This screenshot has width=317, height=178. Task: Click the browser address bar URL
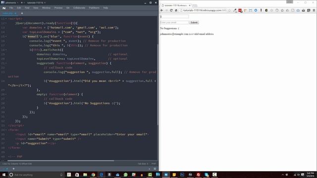[205, 10]
